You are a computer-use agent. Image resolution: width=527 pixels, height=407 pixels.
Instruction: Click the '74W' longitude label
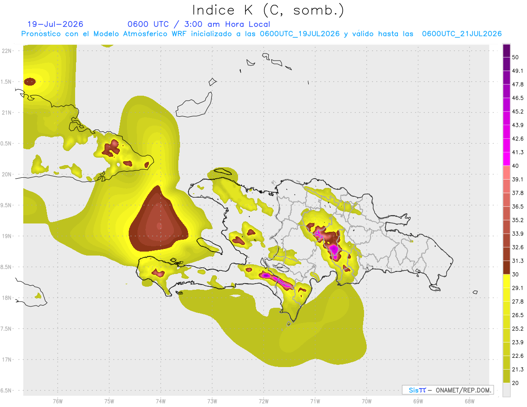point(160,401)
